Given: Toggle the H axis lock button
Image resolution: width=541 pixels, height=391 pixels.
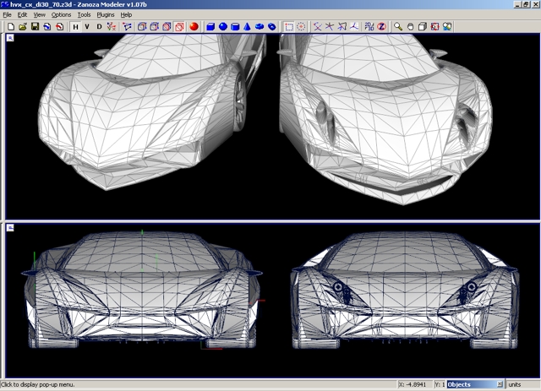Looking at the screenshot, I should coord(75,26).
